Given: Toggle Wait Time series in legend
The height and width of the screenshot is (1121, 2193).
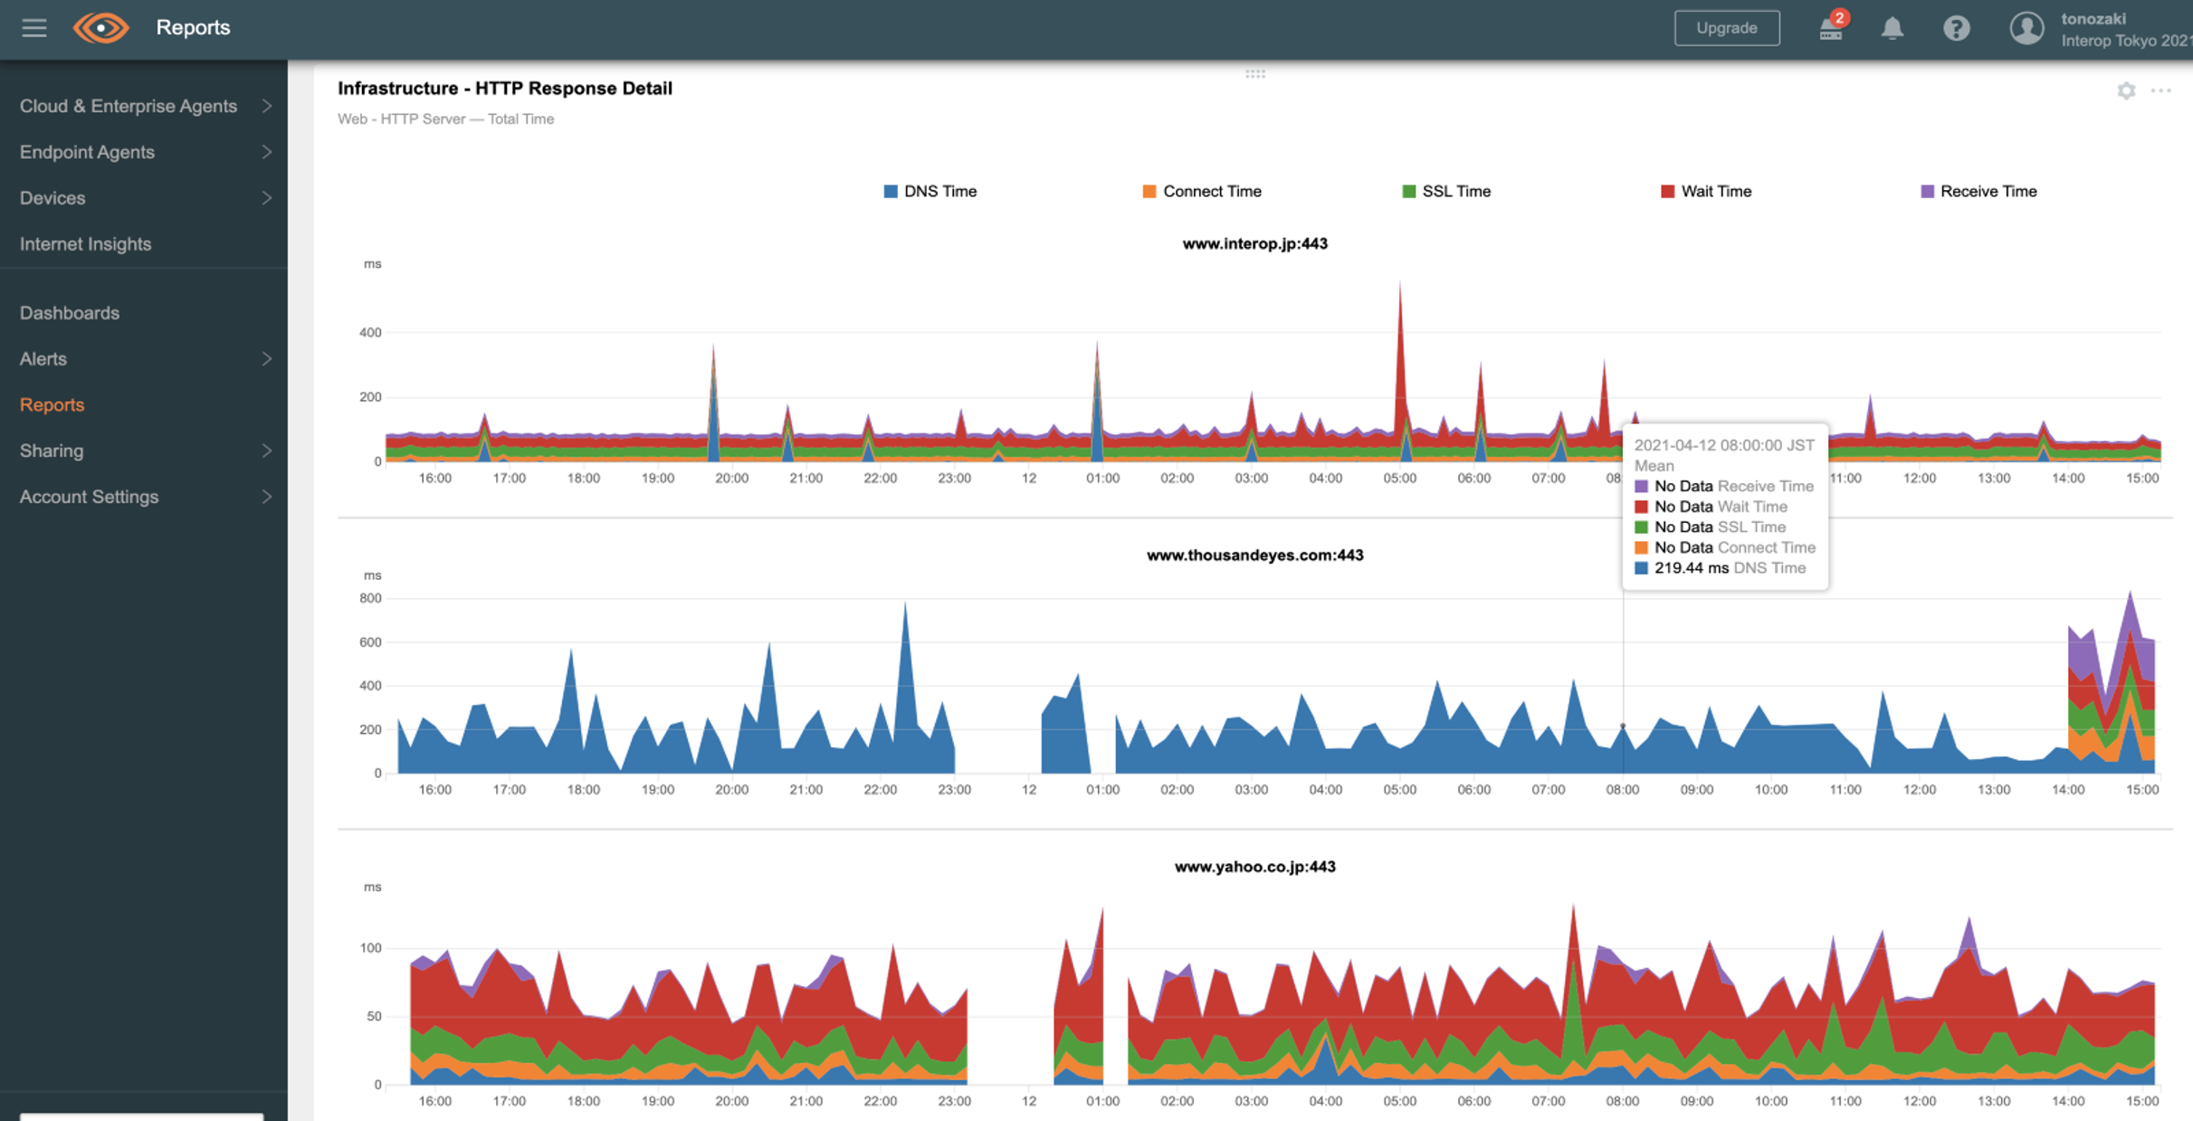Looking at the screenshot, I should click(x=1706, y=191).
